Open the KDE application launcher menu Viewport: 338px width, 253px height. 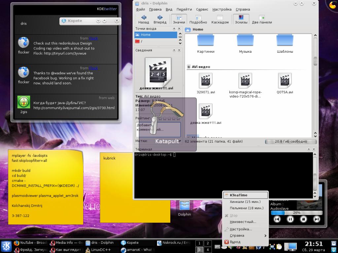[6, 246]
